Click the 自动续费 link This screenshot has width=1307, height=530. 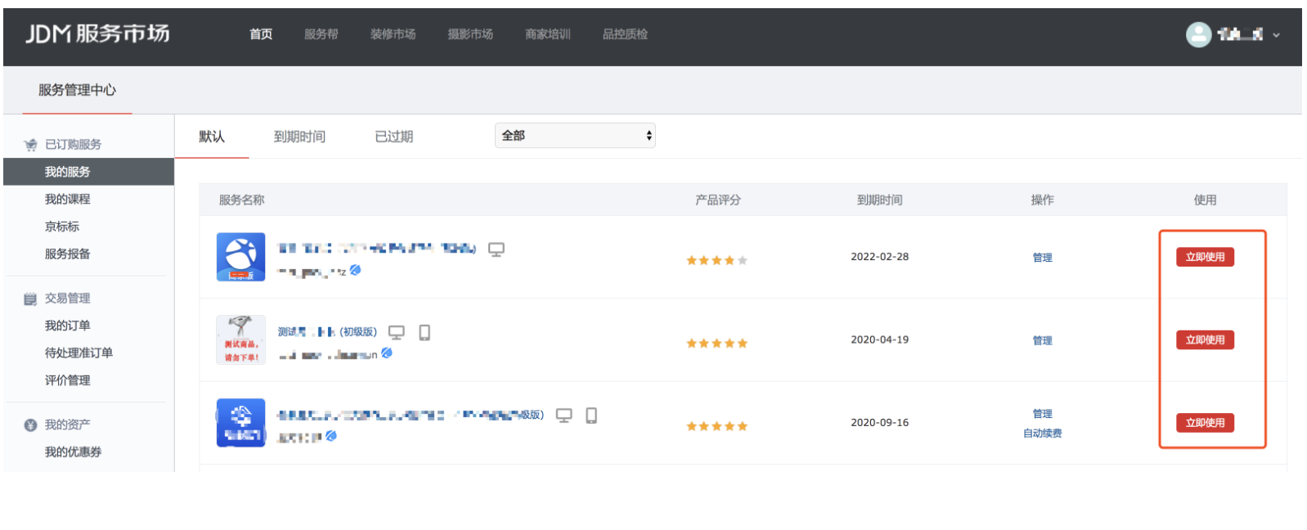coord(1042,433)
